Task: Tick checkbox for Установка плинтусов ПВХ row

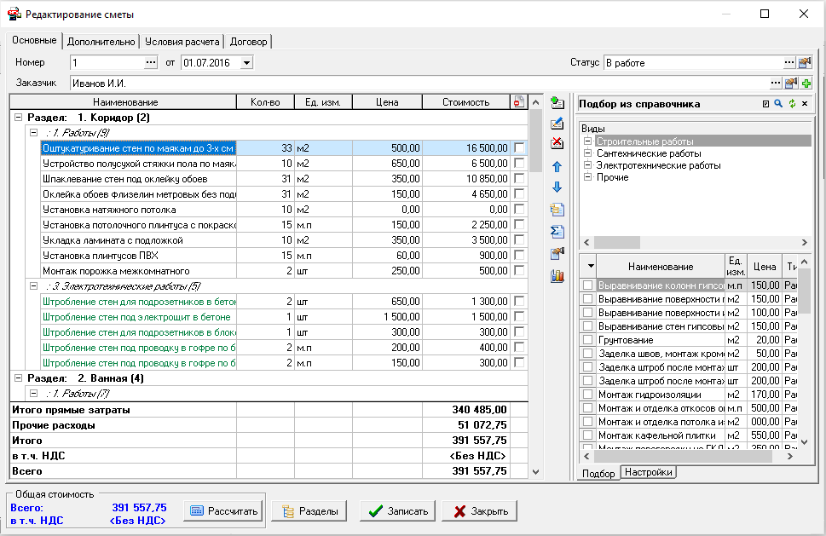Action: pyautogui.click(x=520, y=256)
